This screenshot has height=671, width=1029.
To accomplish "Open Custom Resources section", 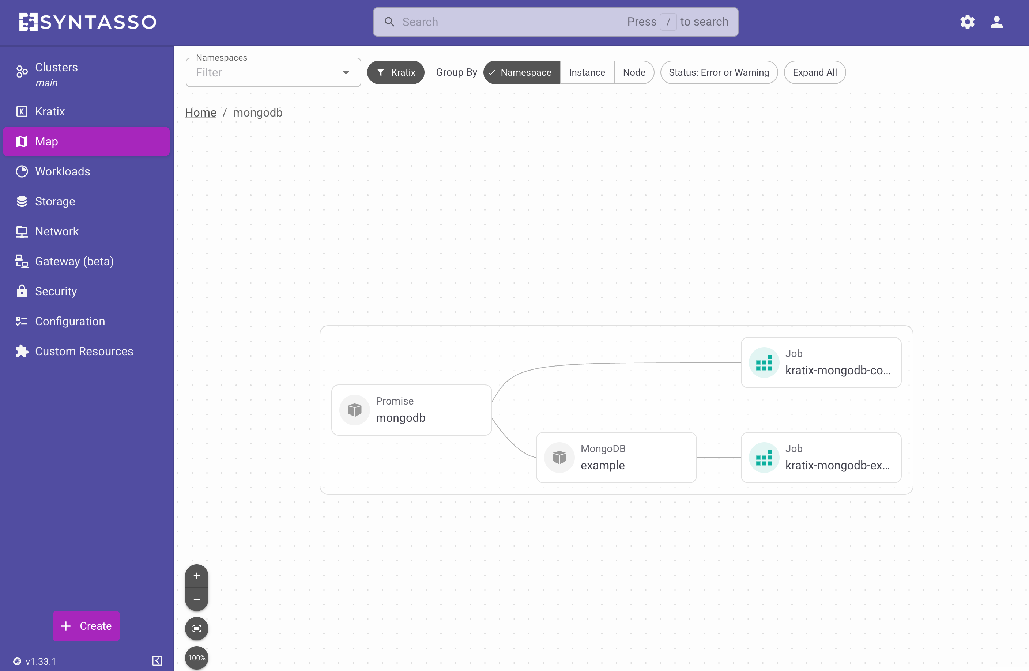I will coord(86,351).
